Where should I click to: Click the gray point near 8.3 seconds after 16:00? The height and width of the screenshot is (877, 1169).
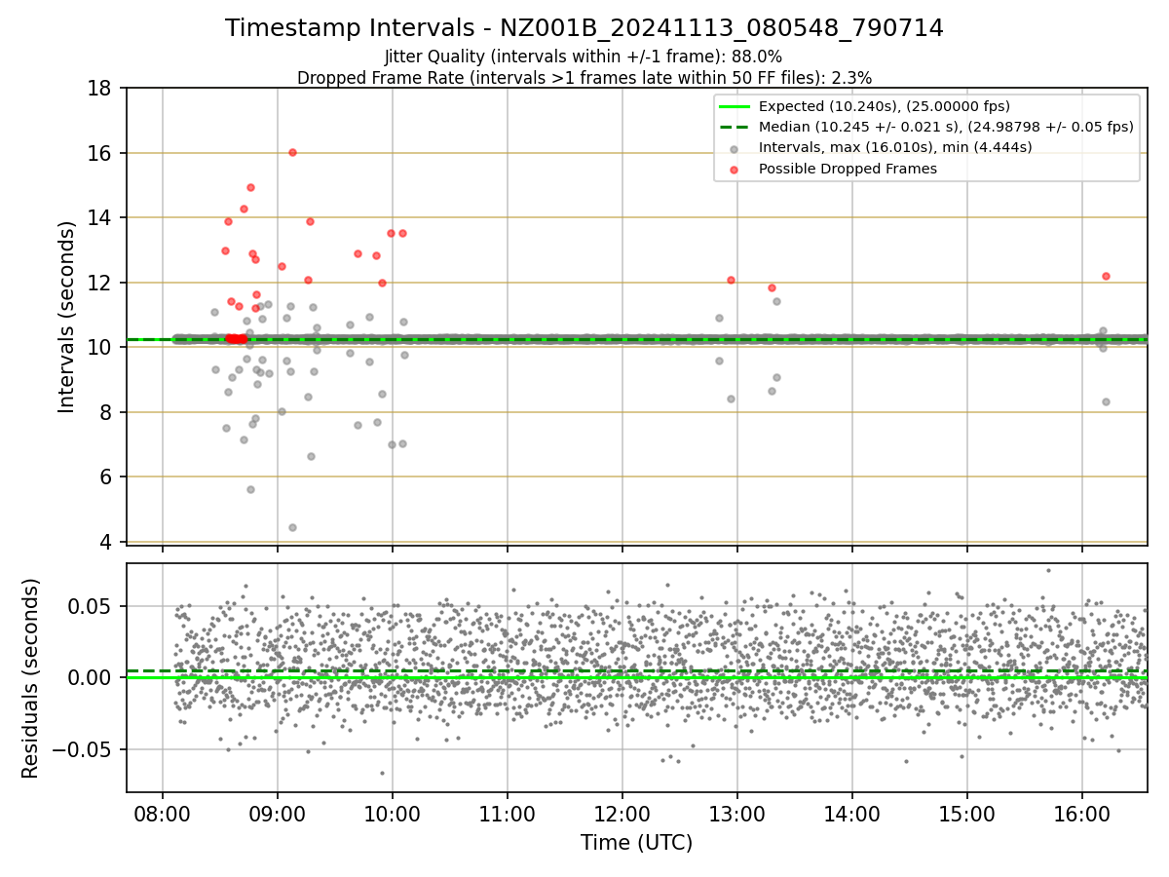pos(1106,401)
